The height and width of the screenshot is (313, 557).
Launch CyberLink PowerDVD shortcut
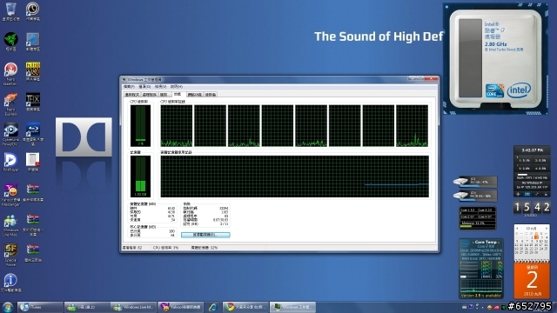(10, 134)
